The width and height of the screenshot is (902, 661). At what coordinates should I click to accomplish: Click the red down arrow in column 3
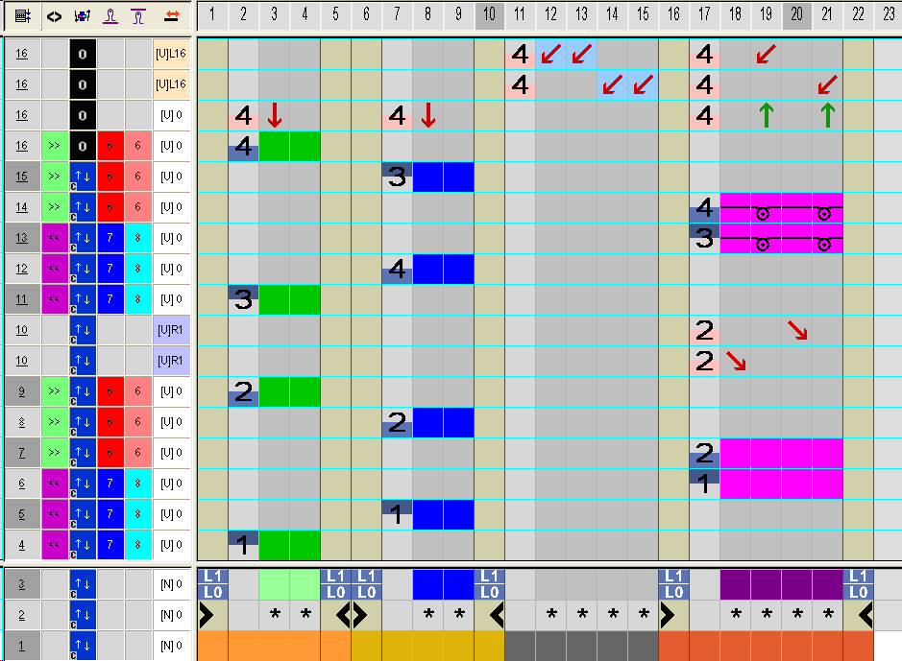275,116
